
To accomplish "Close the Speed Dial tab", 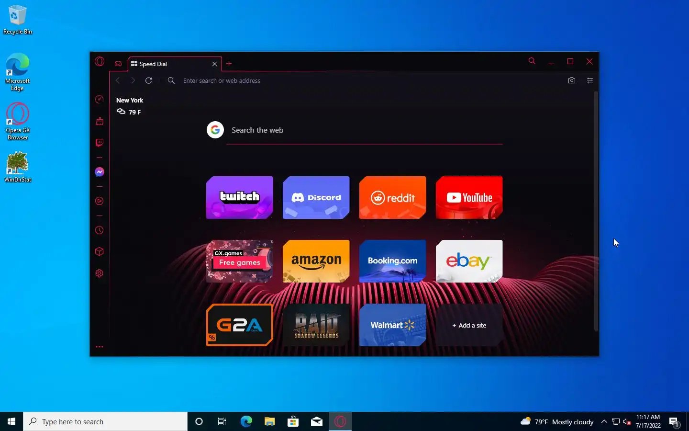I will pyautogui.click(x=214, y=64).
